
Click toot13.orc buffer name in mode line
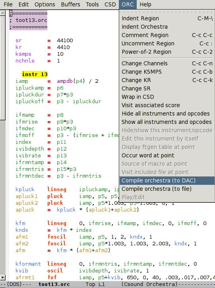[x=54, y=284]
